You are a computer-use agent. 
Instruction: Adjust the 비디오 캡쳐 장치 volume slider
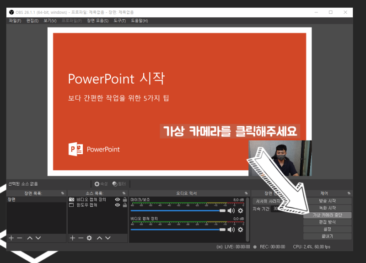click(178, 230)
